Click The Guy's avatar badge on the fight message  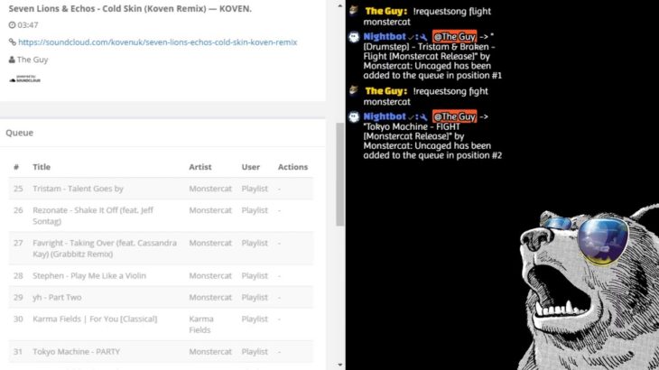[354, 90]
